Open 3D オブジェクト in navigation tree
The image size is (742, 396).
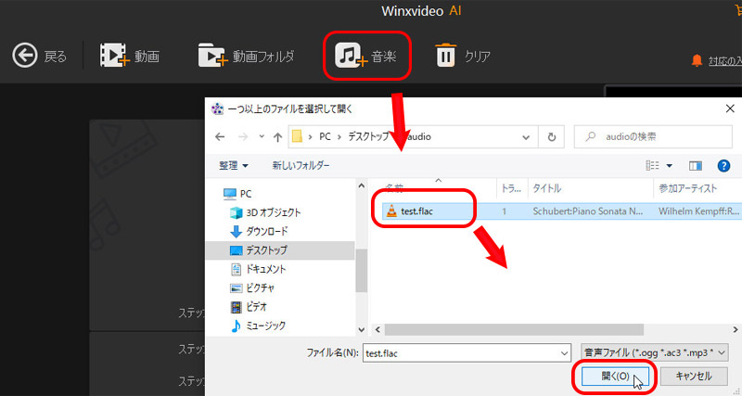click(x=265, y=212)
